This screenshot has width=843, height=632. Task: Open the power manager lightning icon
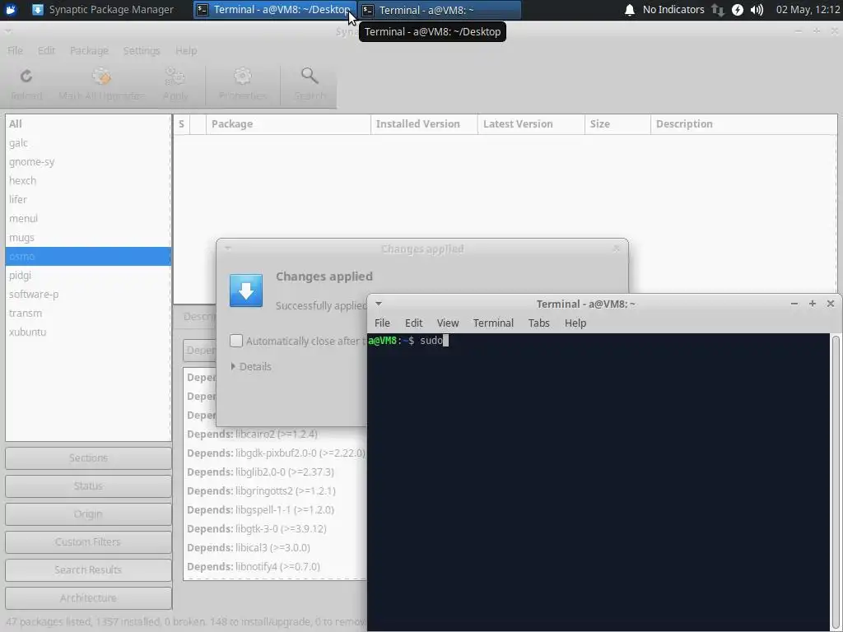738,10
